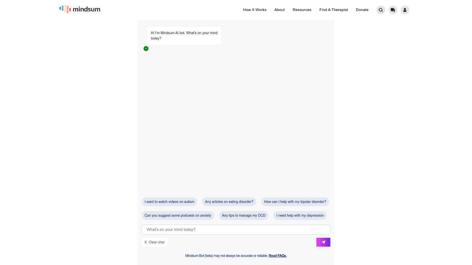This screenshot has width=472, height=265.
Task: Click the green AI avatar badge
Action: 146,49
